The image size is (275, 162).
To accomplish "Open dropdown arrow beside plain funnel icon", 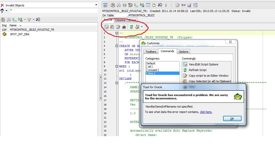I will click(x=34, y=20).
